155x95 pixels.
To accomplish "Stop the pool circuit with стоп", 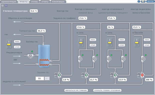I will point(147,45).
